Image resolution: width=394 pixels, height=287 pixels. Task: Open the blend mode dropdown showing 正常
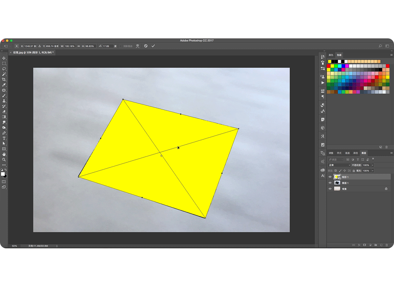point(340,165)
